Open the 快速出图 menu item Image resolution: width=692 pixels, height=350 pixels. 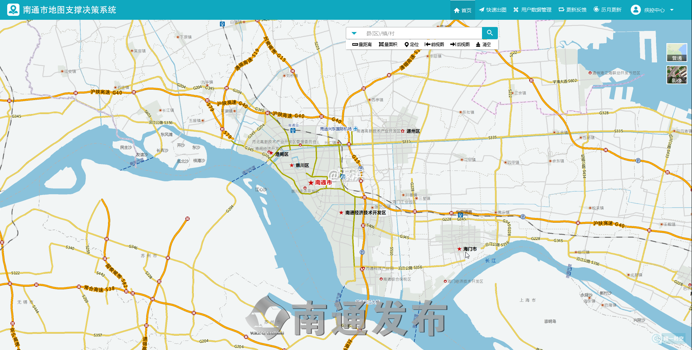pyautogui.click(x=492, y=10)
